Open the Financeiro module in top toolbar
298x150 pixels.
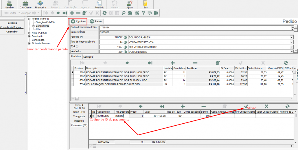40,4
